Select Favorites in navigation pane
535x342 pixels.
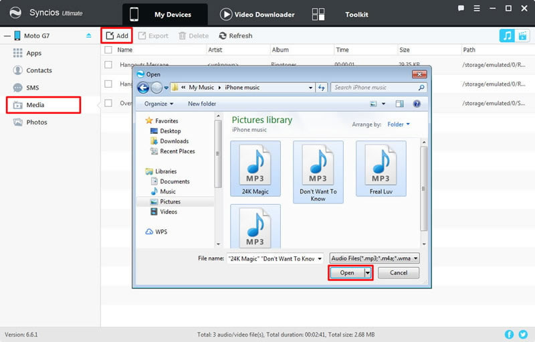click(162, 121)
